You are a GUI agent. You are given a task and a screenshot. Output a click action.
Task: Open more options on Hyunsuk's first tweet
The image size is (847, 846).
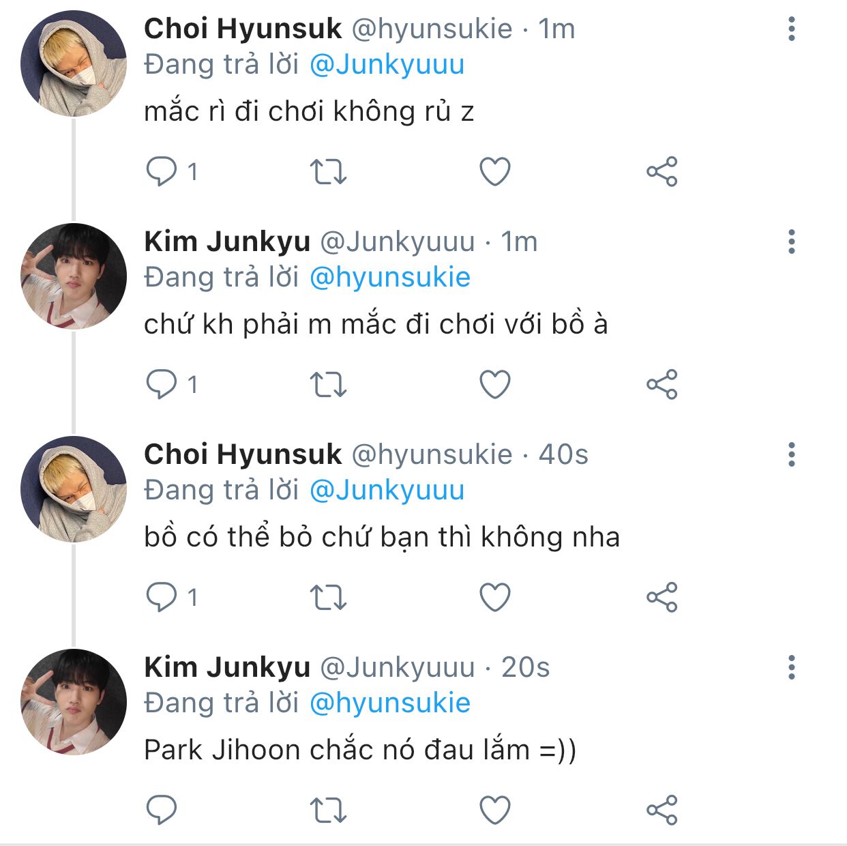(791, 29)
